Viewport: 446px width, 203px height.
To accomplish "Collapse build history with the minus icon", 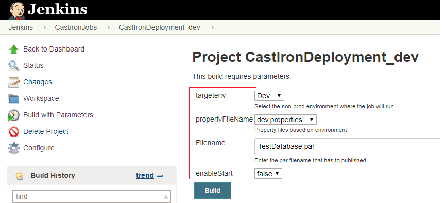I will point(160,176).
